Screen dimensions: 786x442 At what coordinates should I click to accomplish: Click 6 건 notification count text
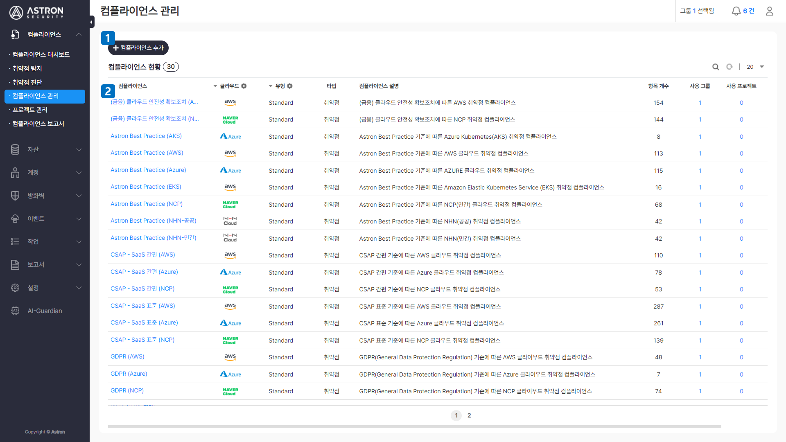749,11
